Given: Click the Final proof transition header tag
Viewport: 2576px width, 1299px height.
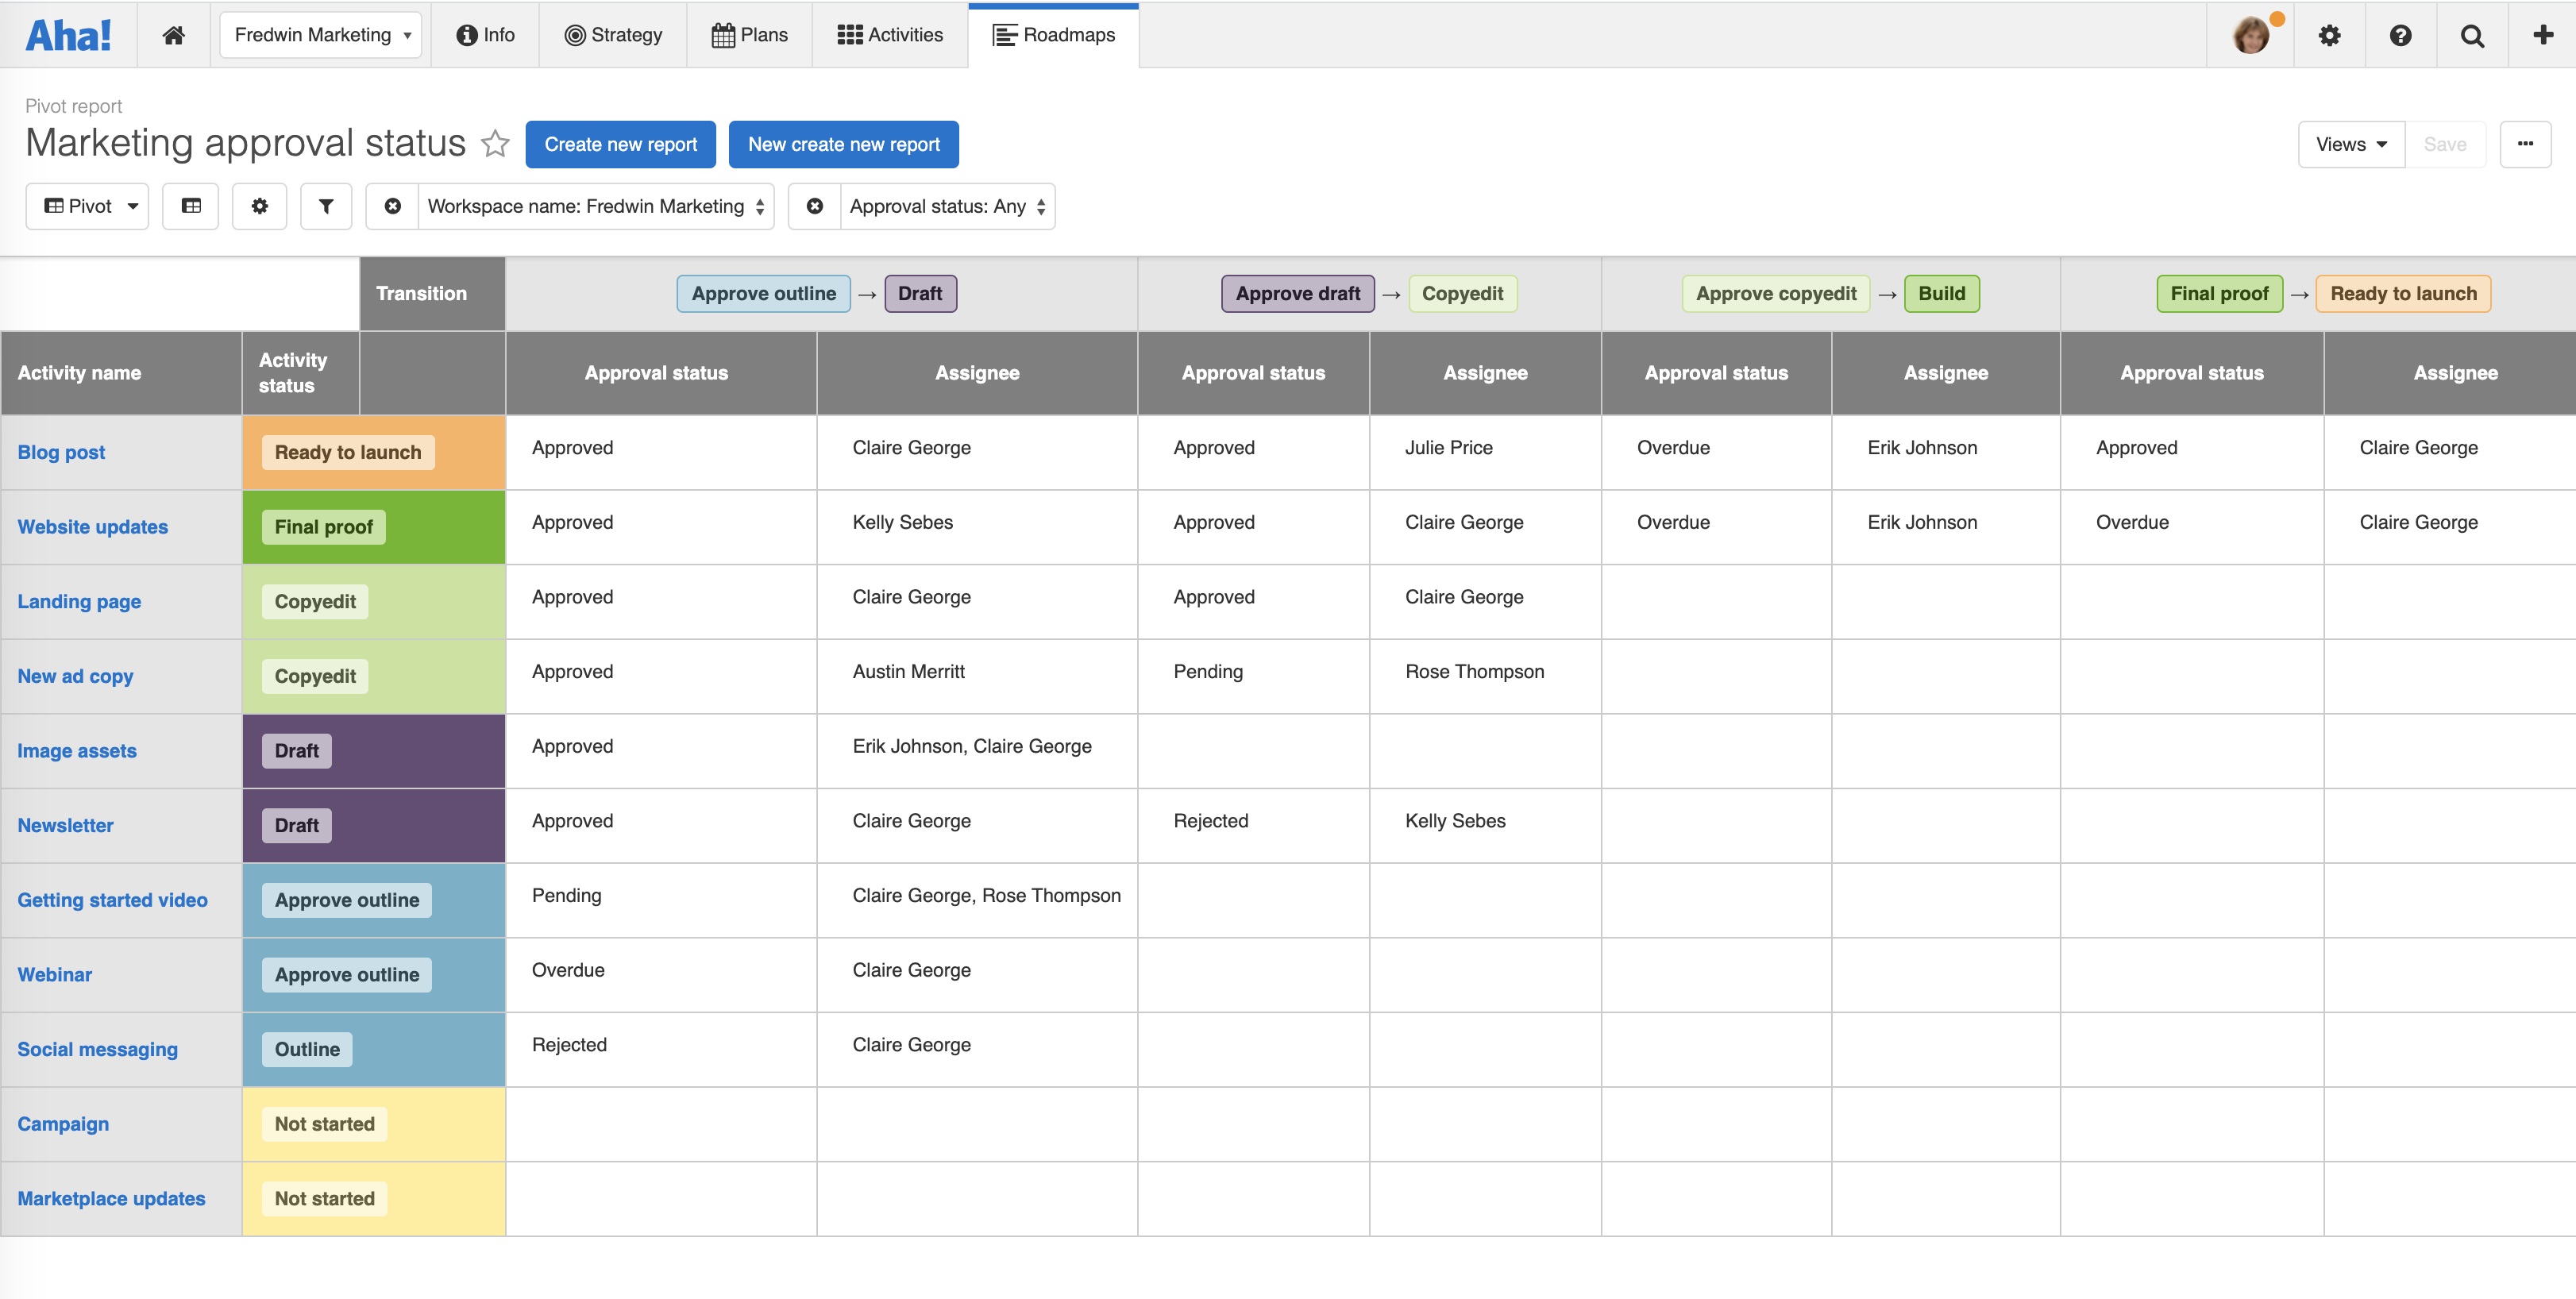Looking at the screenshot, I should pos(2219,294).
